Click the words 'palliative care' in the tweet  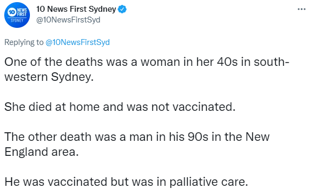208,182
